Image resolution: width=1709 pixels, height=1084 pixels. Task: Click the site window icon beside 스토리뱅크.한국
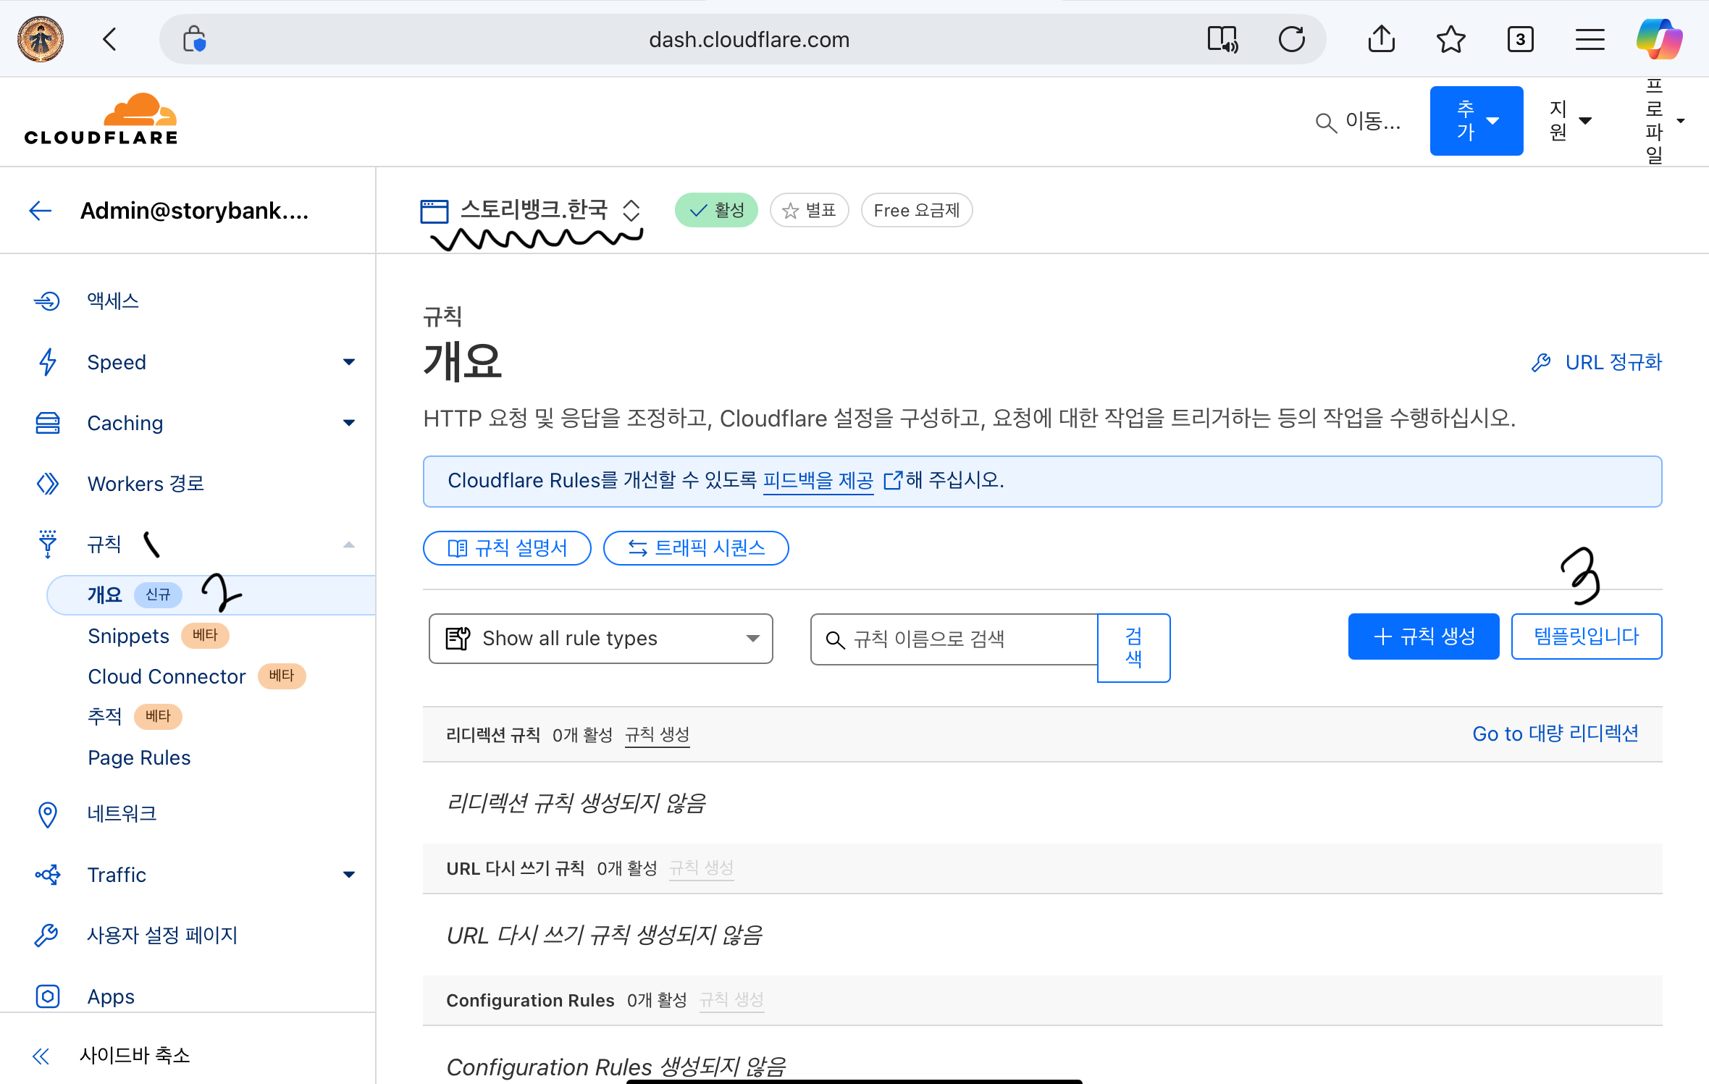coord(434,211)
